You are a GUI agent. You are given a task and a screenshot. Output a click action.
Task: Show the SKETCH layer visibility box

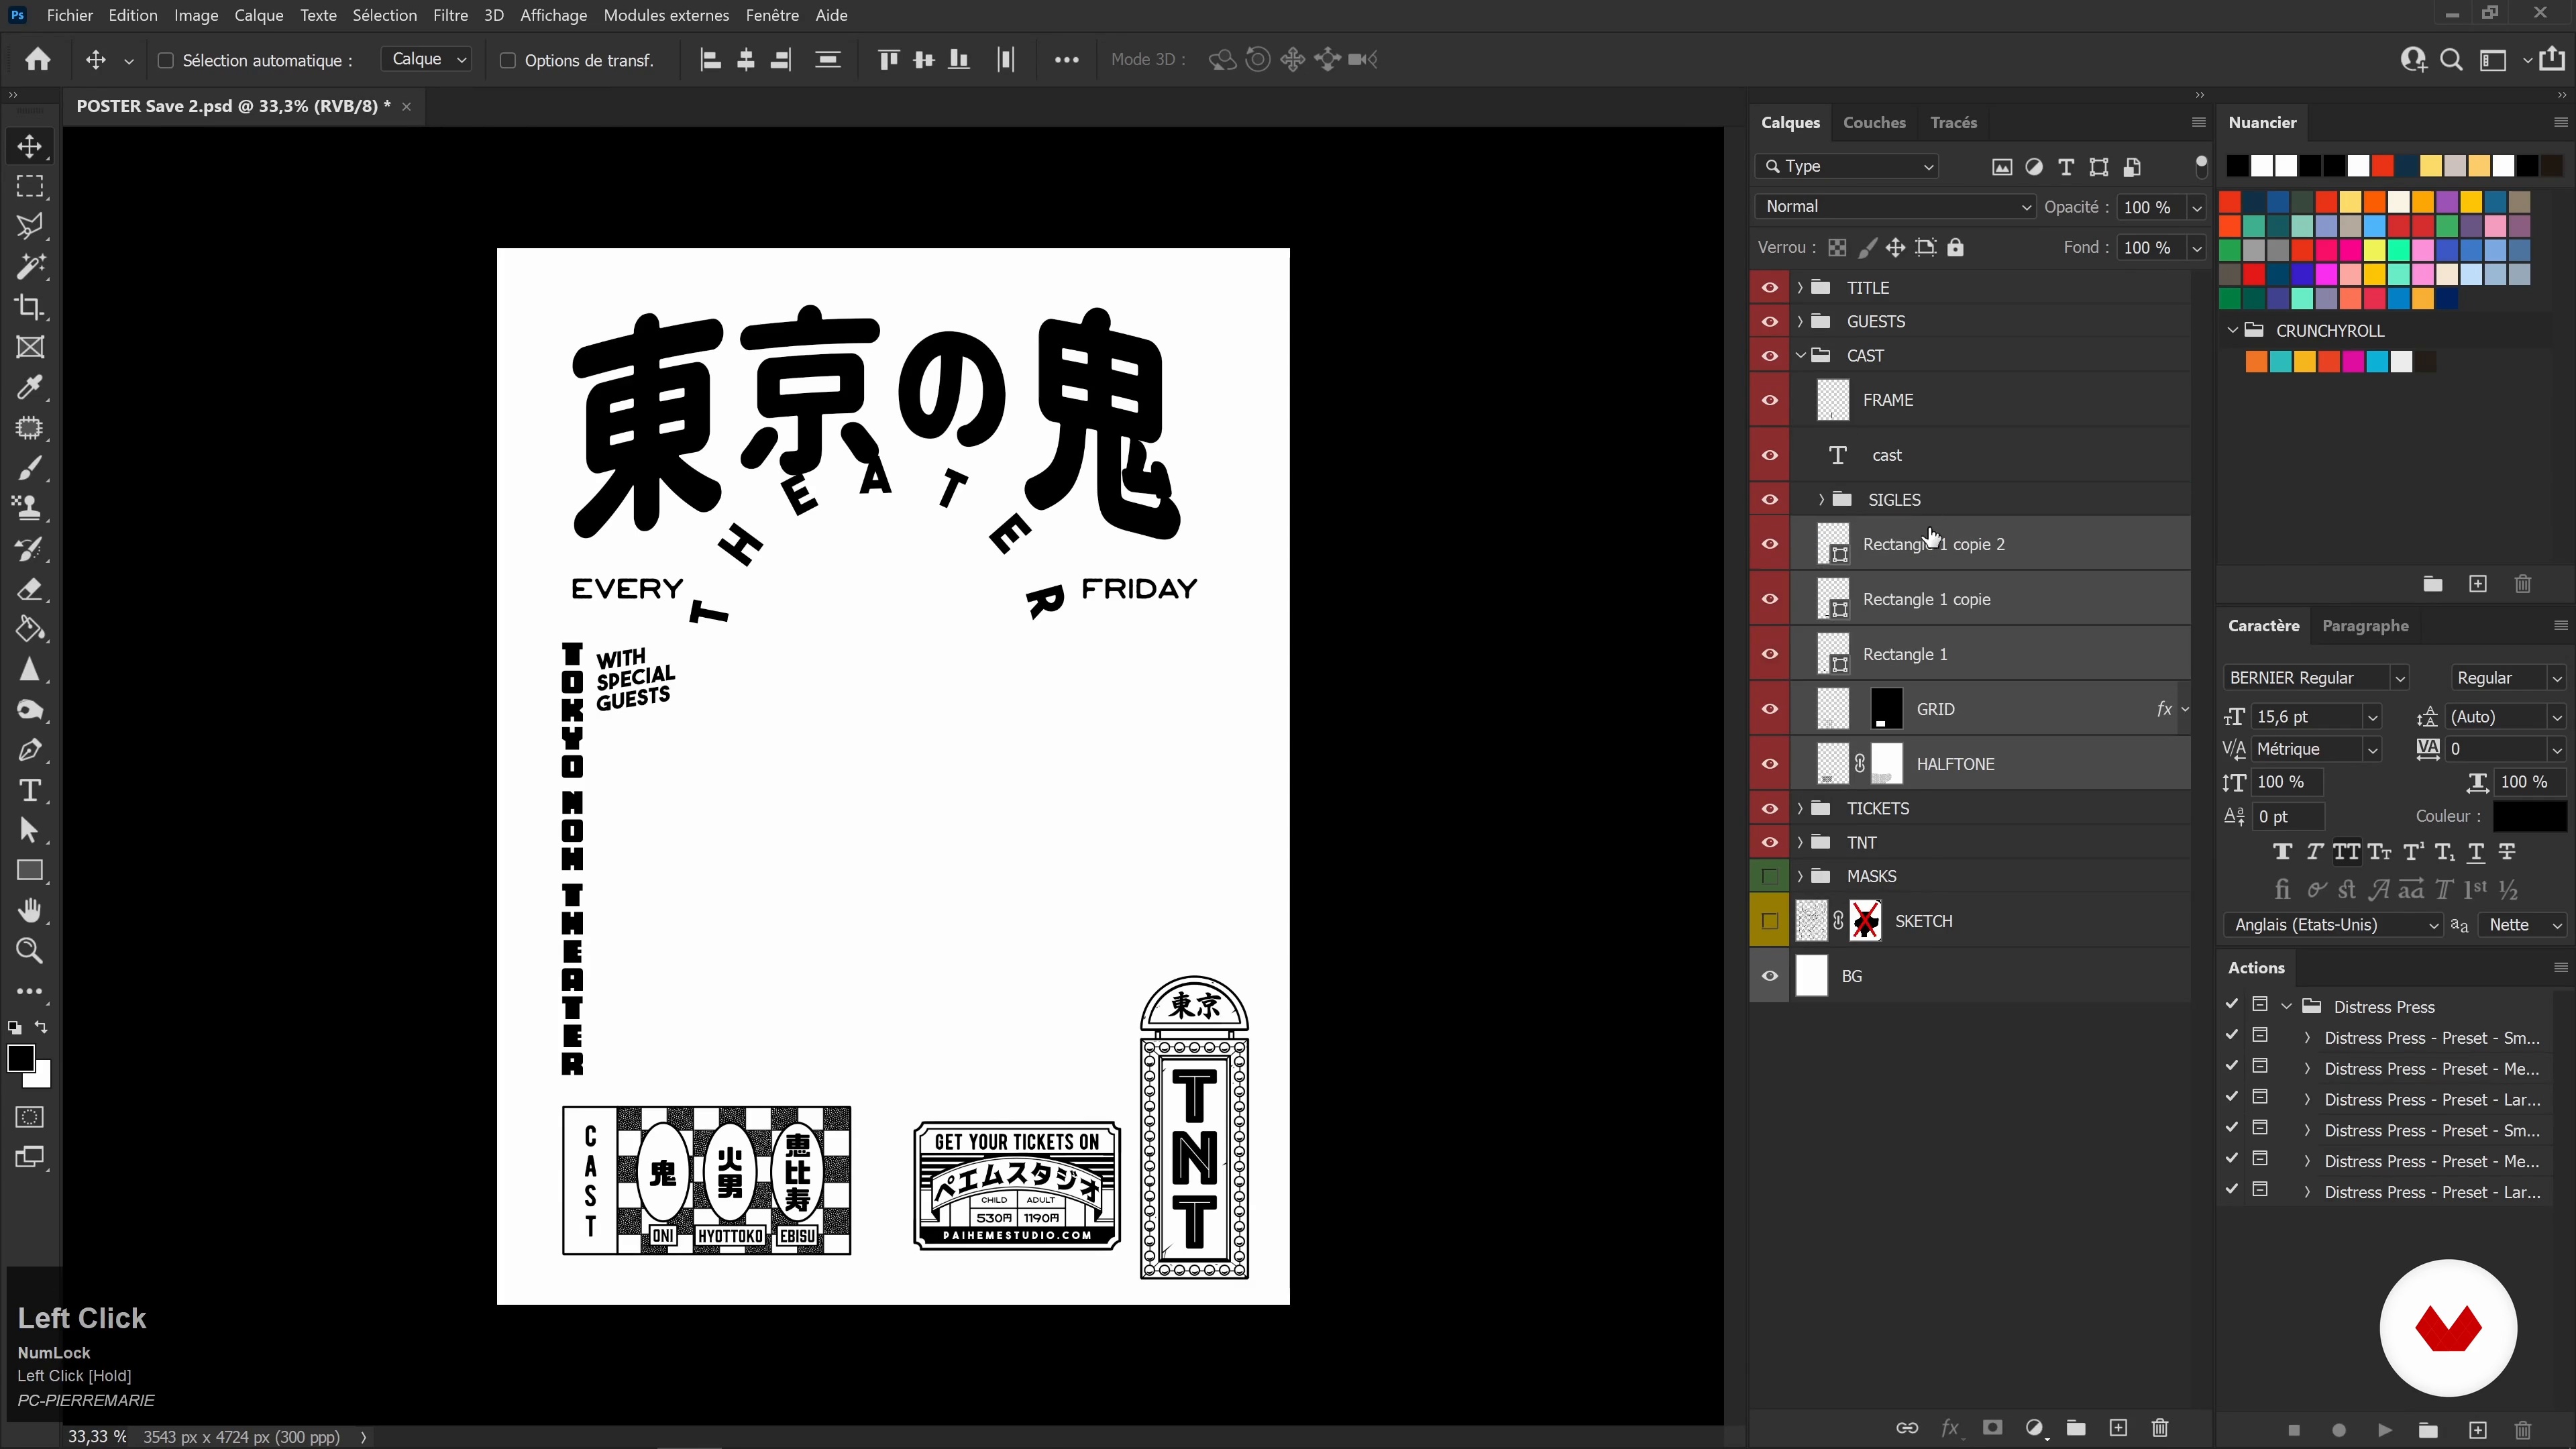1769,921
